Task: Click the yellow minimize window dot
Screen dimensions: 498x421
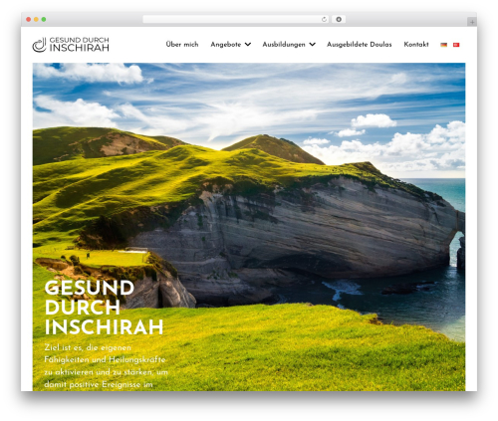Action: coord(36,20)
